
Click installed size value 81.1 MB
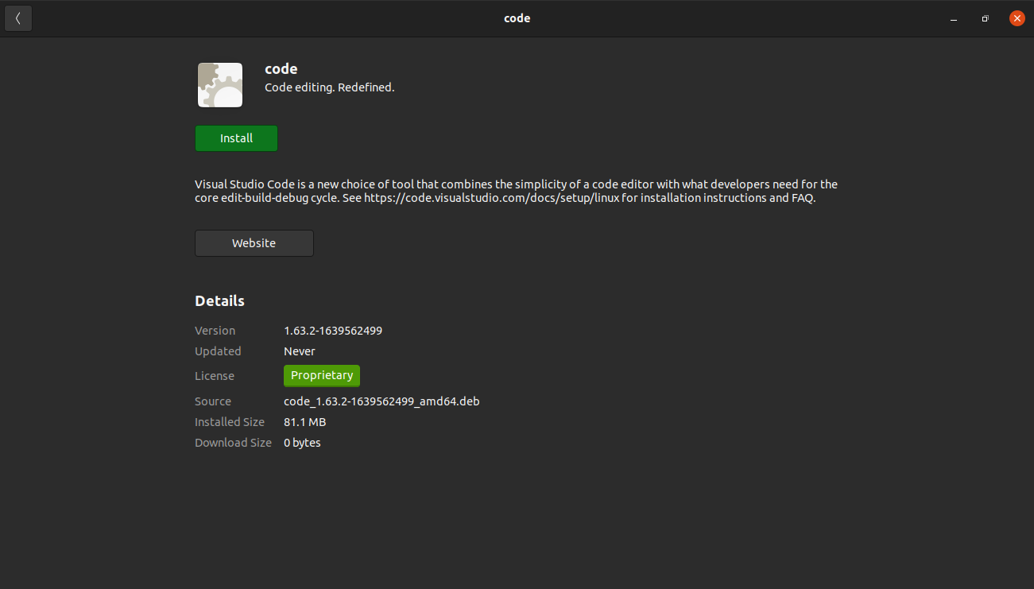pyautogui.click(x=305, y=422)
